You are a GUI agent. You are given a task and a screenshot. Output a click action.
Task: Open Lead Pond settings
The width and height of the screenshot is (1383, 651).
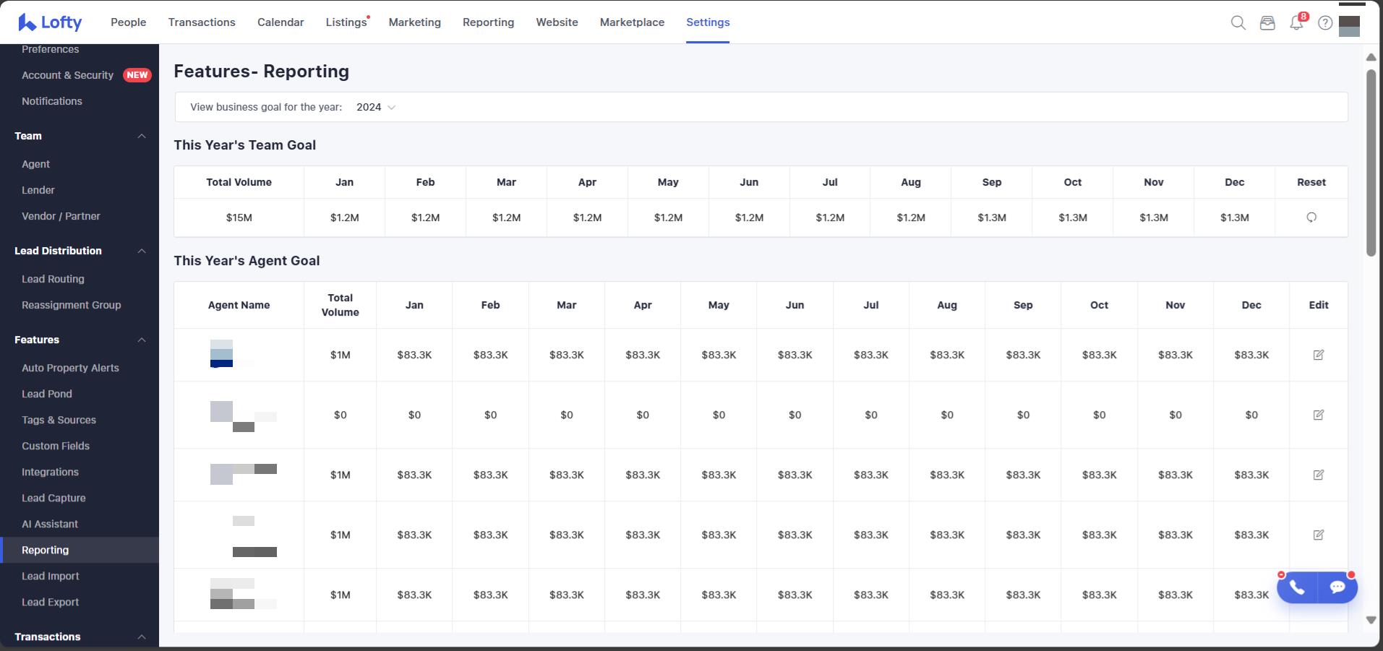pyautogui.click(x=47, y=394)
